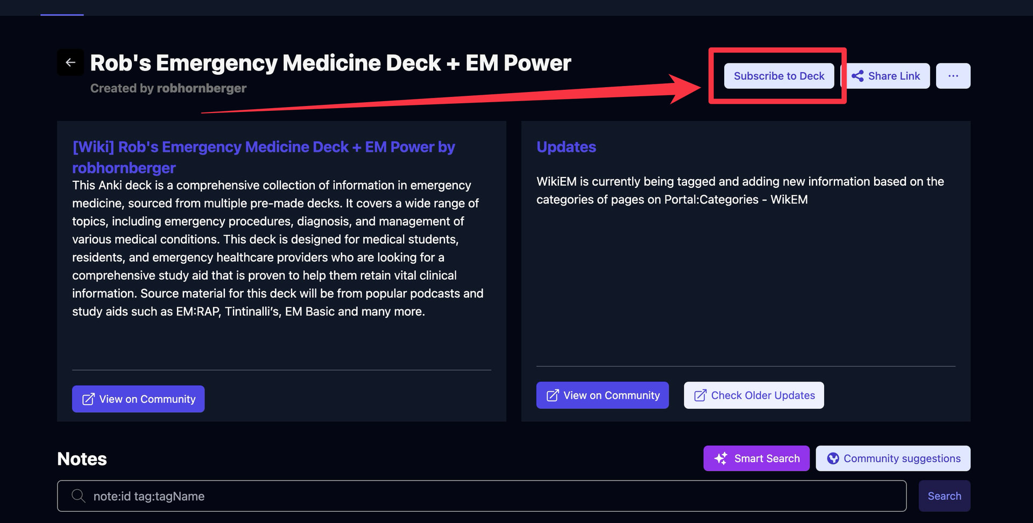This screenshot has width=1033, height=523.
Task: Focus the note:id tag:tagName search field
Action: (484, 496)
